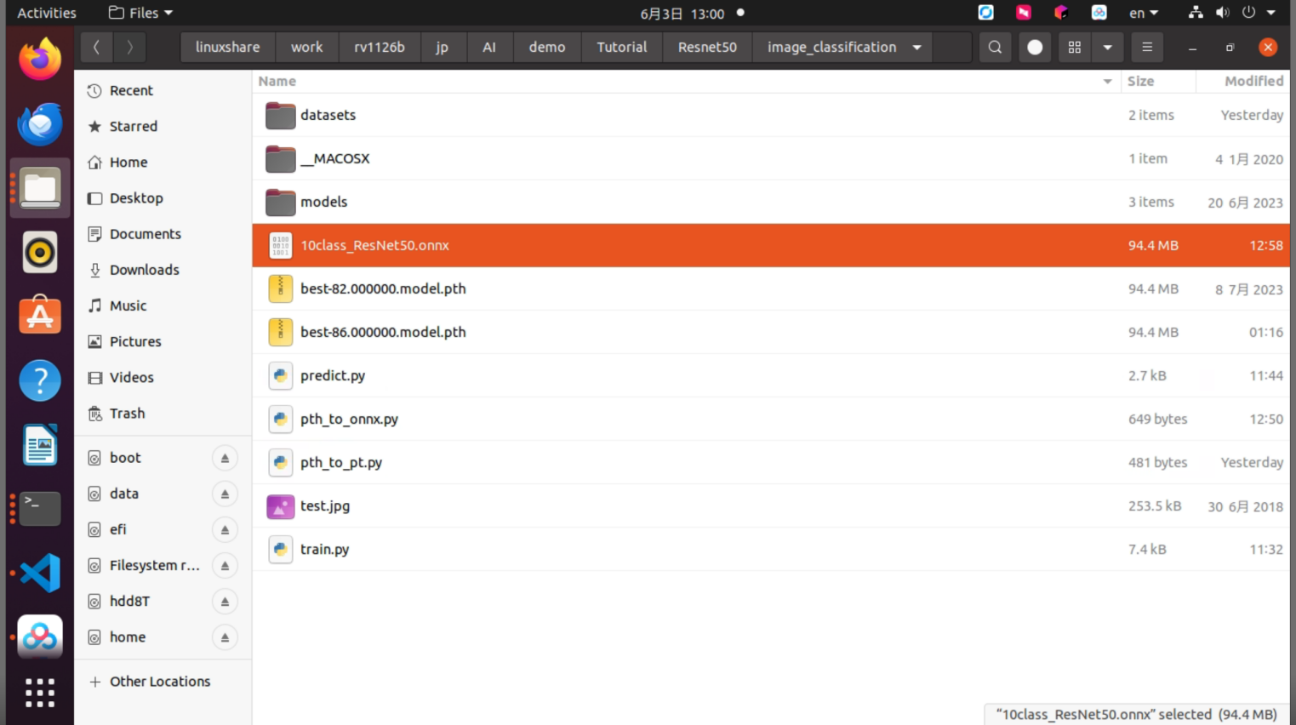Image resolution: width=1296 pixels, height=725 pixels.
Task: Open the search icon in the toolbar
Action: pyautogui.click(x=995, y=48)
